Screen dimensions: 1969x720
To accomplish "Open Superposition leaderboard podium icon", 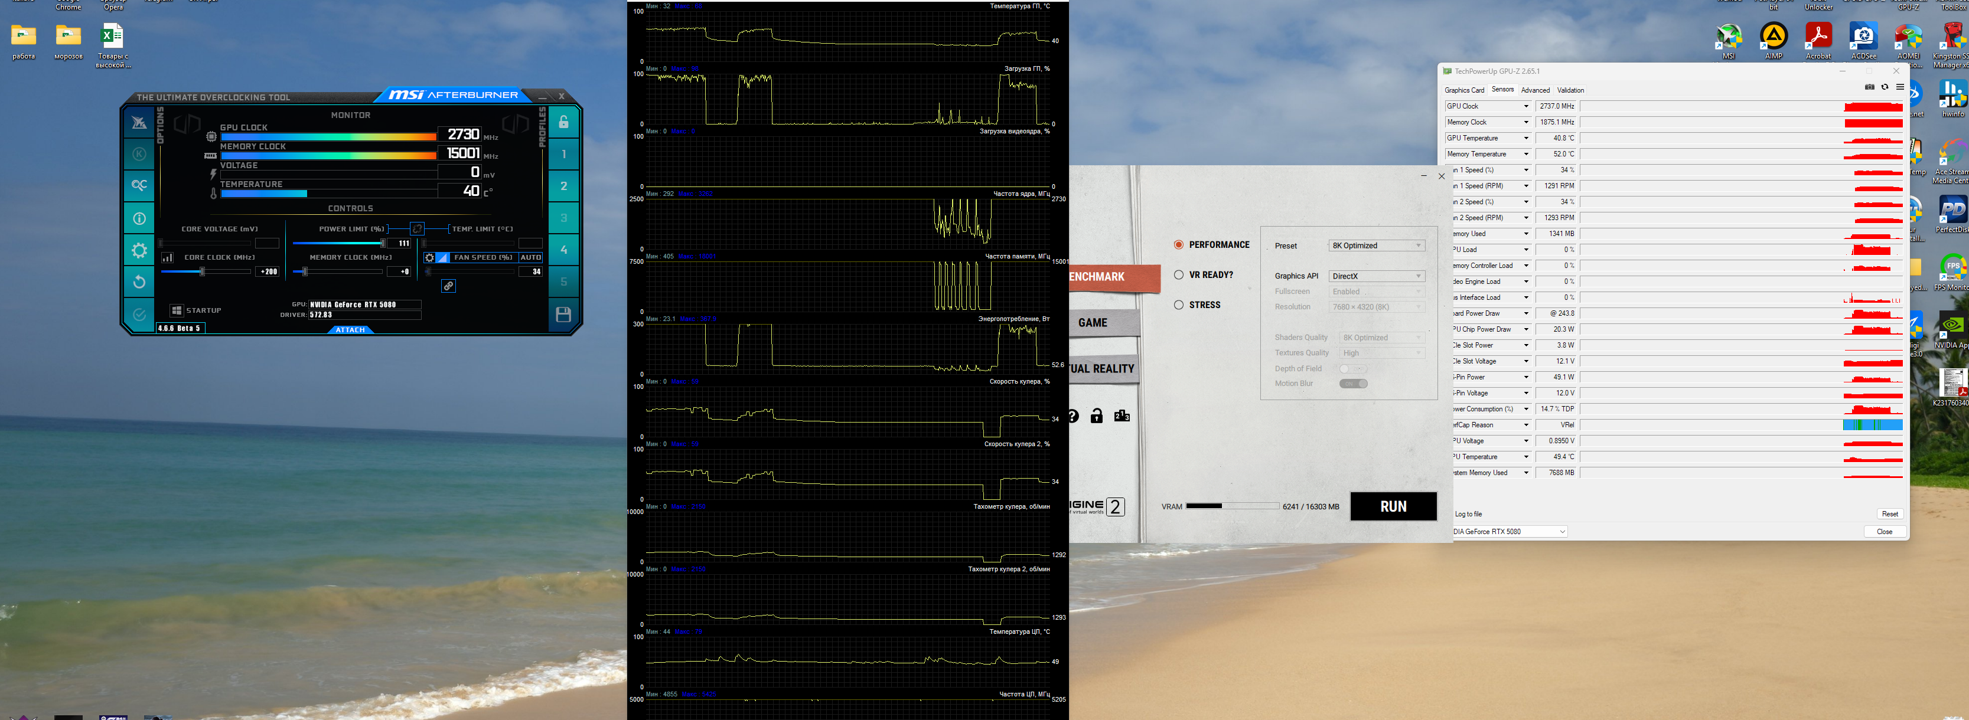I will tap(1122, 416).
